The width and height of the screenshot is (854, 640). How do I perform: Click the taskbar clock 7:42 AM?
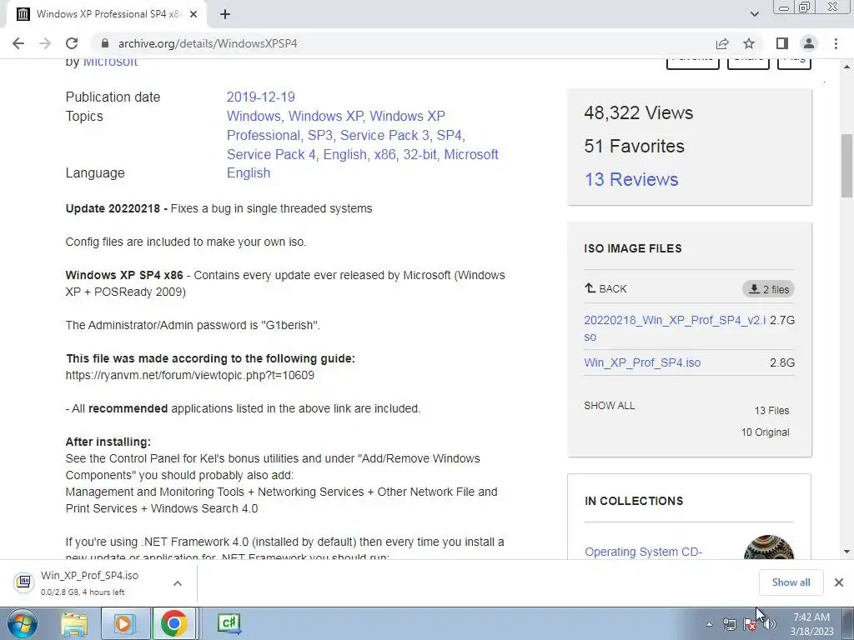coord(811,623)
